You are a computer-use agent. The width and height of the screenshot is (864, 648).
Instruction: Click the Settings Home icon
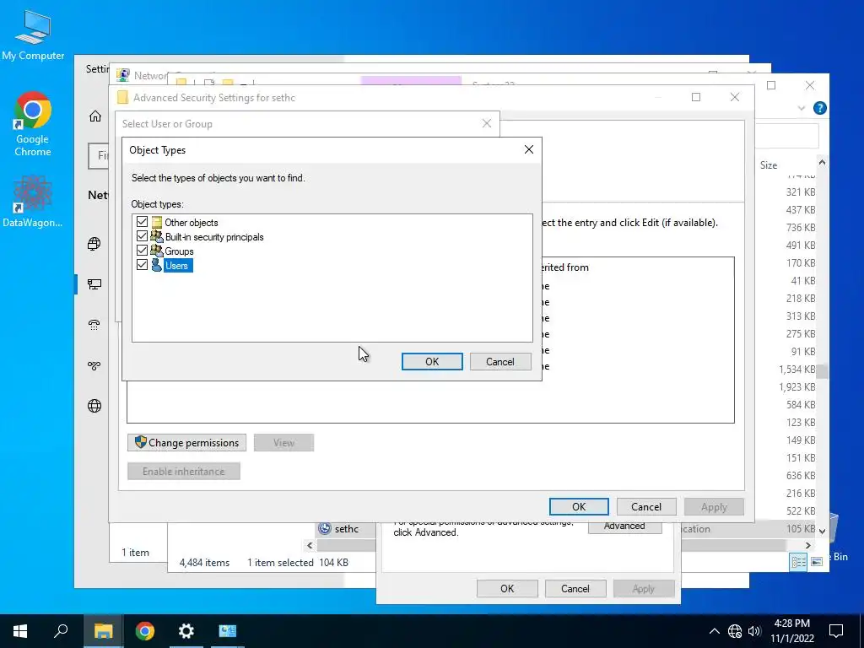coord(95,116)
